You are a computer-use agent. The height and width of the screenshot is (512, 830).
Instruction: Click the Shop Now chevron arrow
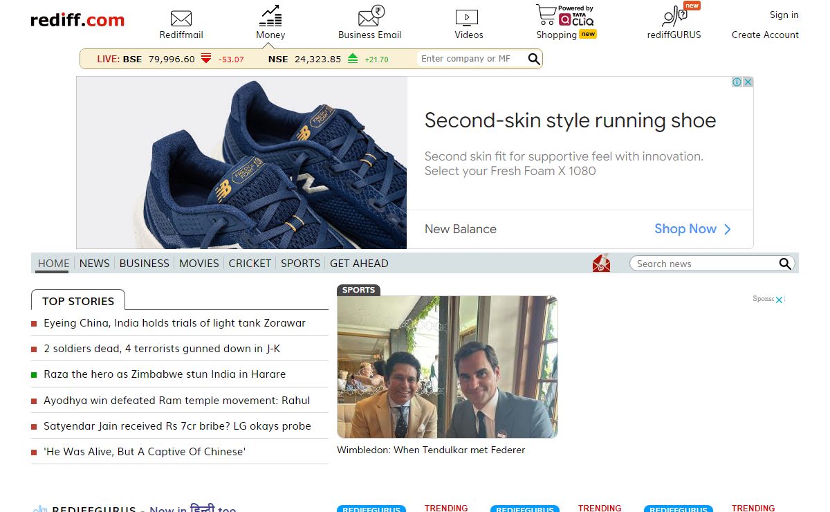point(727,229)
